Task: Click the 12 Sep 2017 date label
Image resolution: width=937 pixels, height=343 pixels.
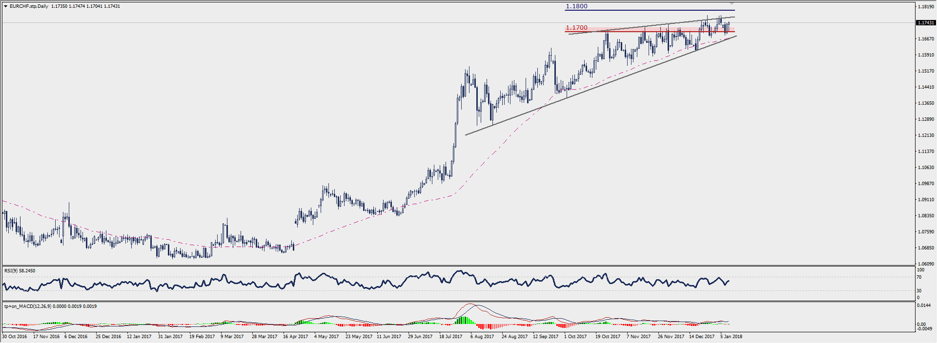Action: [x=546, y=337]
